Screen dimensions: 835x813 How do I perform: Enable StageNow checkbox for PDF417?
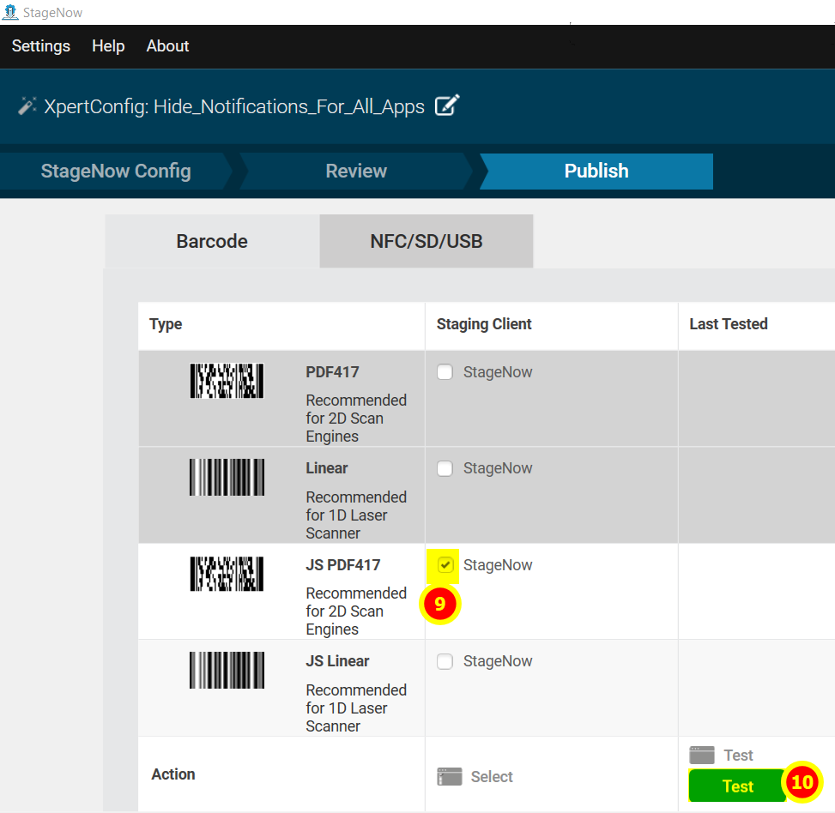click(445, 372)
